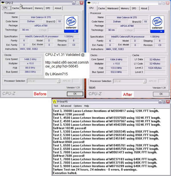This screenshot has height=176, width=171.
Task: Click Name field Intel Celeron M 370 in After window
Action: (127, 17)
